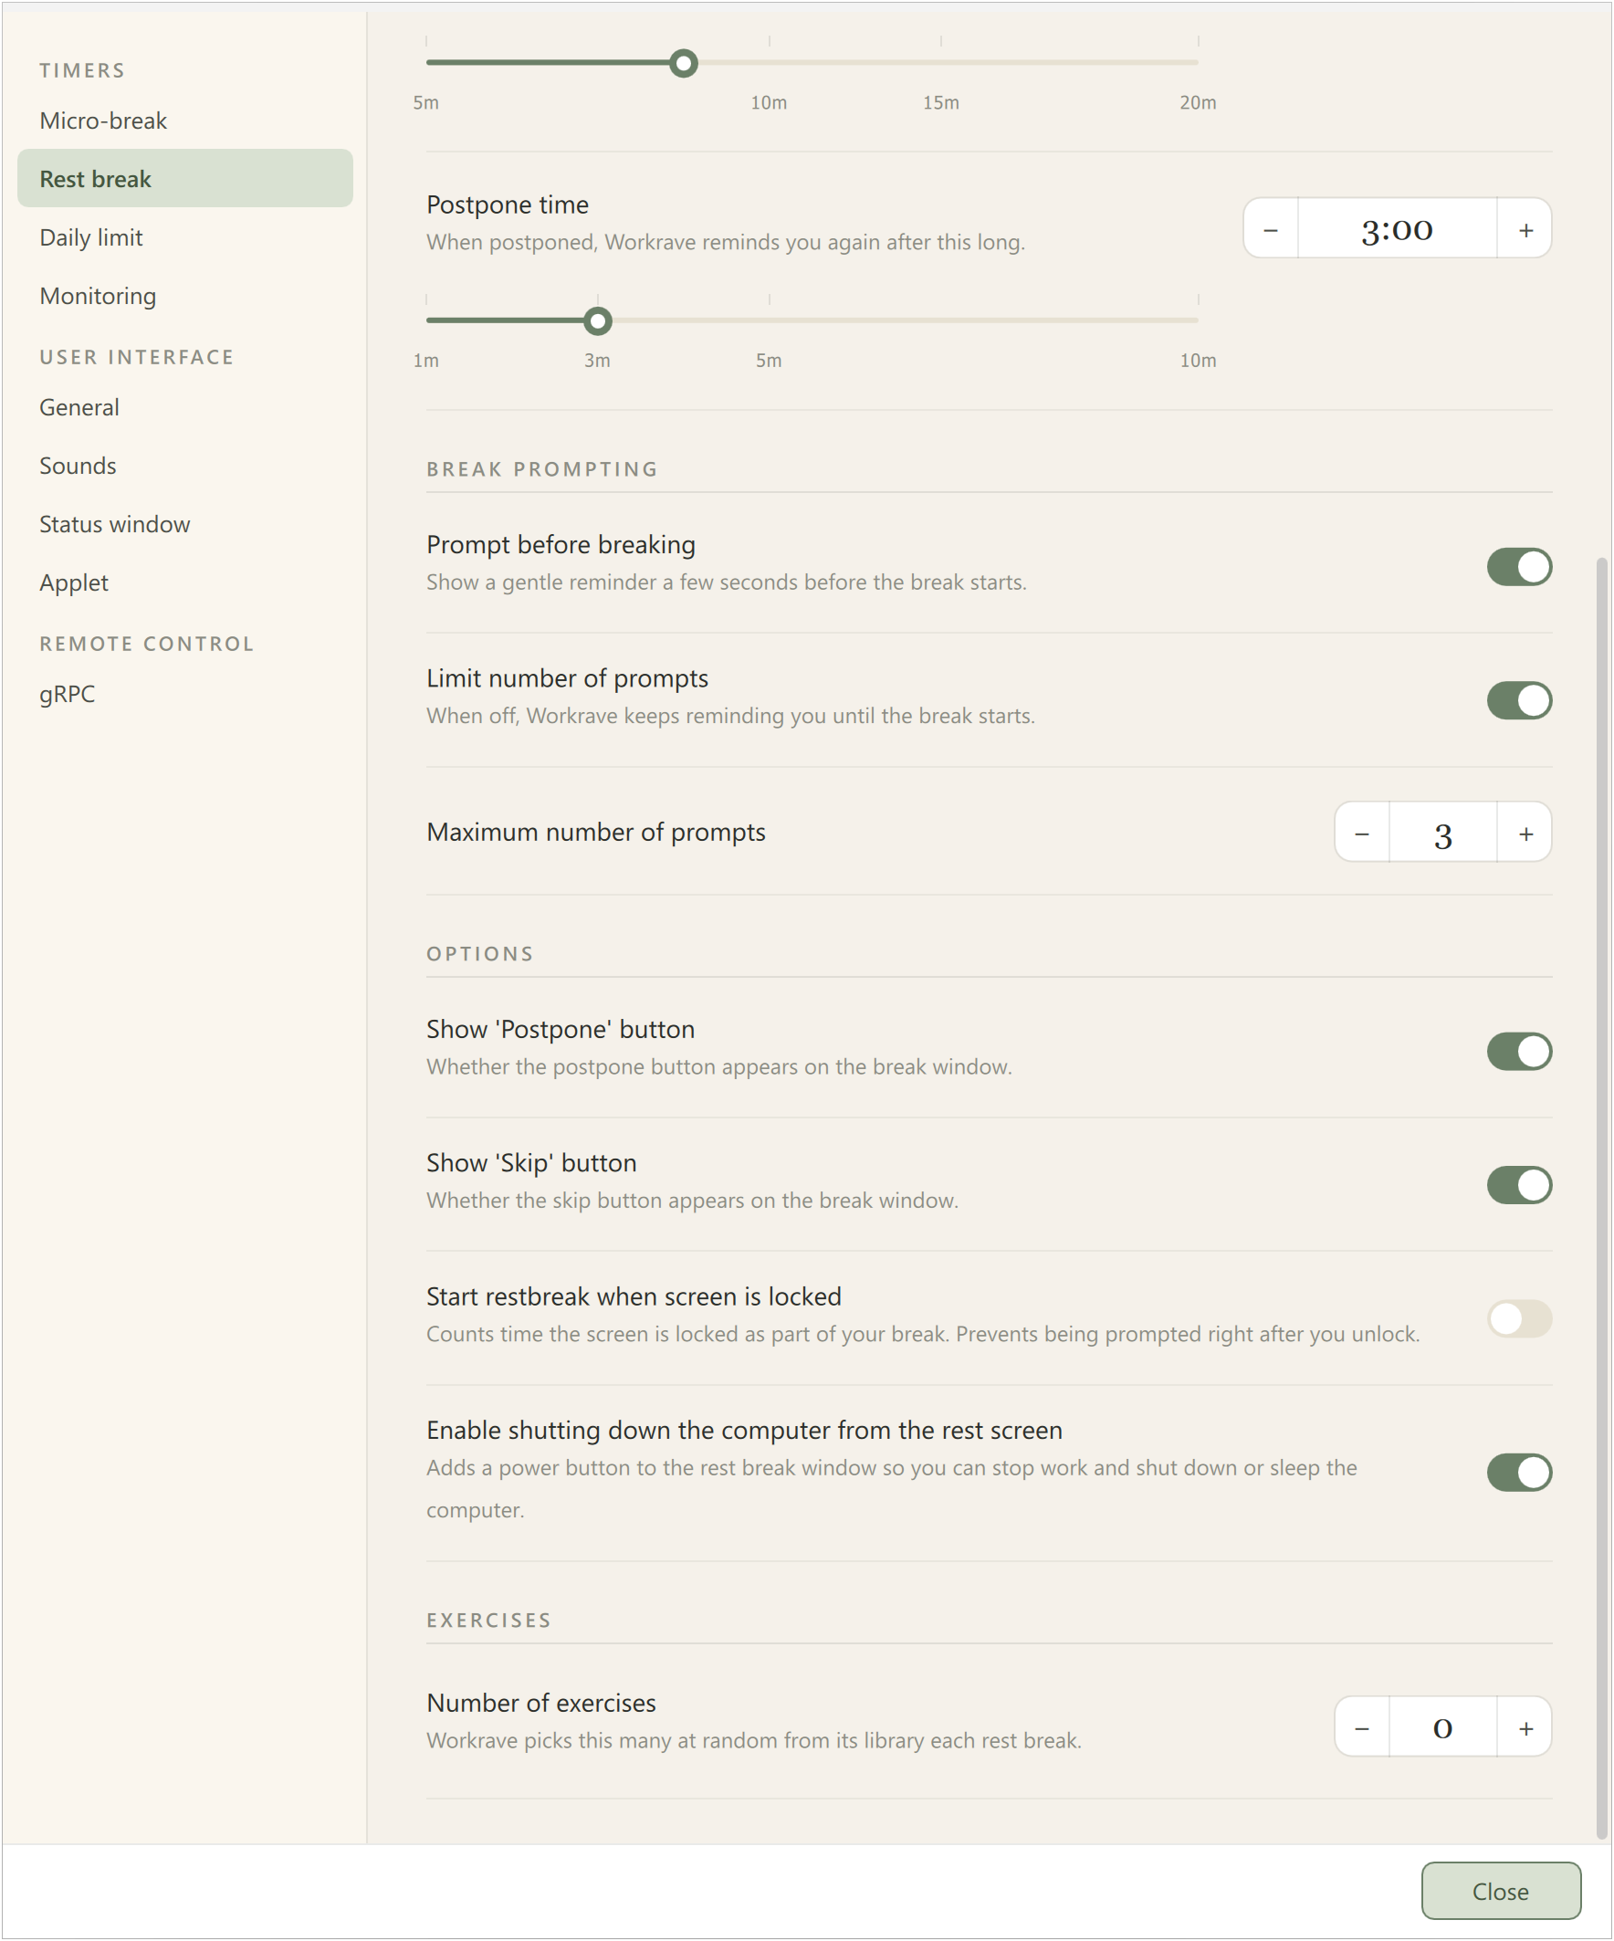Open Status window settings
This screenshot has width=1614, height=1941.
(x=185, y=524)
